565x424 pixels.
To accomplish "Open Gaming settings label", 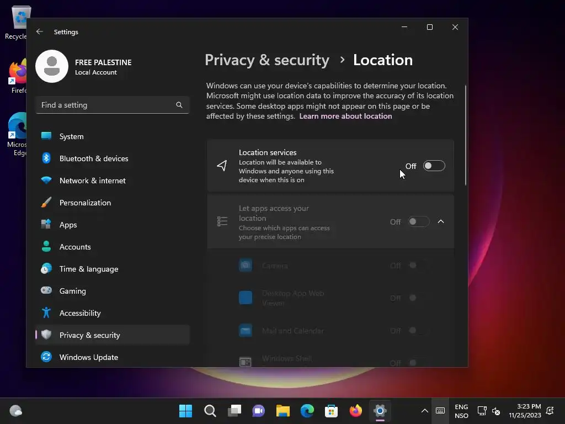I will tap(72, 291).
